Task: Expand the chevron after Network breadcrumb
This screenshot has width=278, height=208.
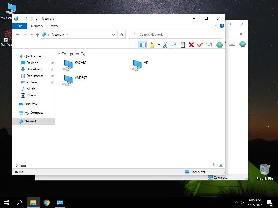Action: point(67,35)
